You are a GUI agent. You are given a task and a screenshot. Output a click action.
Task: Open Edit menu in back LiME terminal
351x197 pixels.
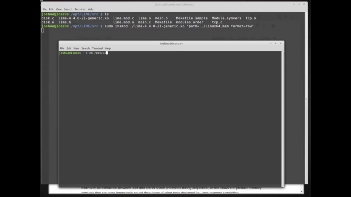coord(51,9)
